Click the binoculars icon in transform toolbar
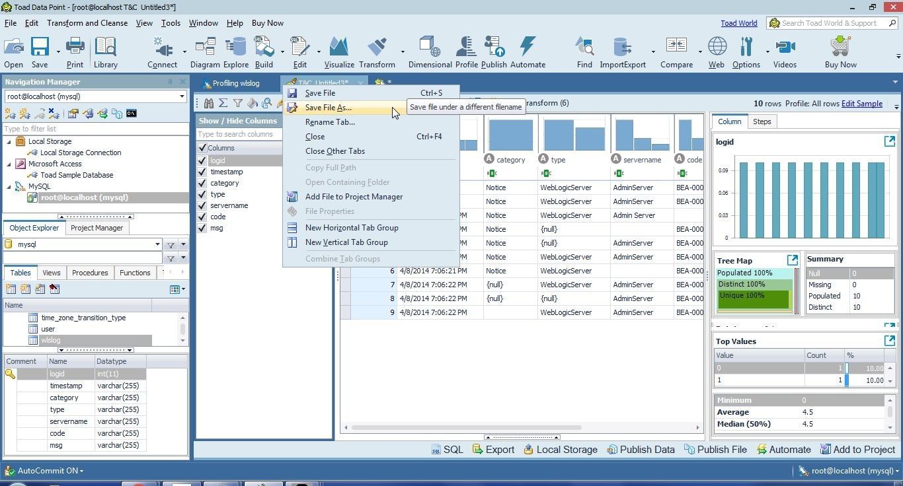Viewport: 903px width, 486px height. (x=209, y=103)
